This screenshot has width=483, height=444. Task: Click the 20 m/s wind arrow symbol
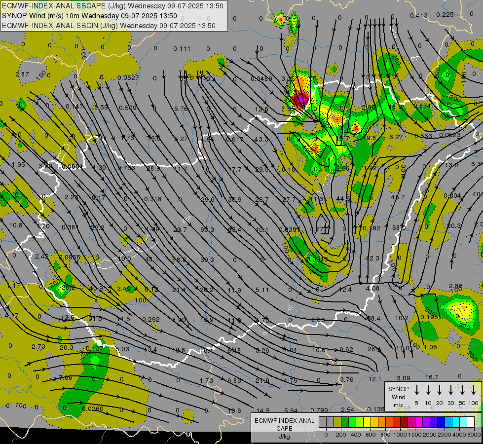click(440, 390)
